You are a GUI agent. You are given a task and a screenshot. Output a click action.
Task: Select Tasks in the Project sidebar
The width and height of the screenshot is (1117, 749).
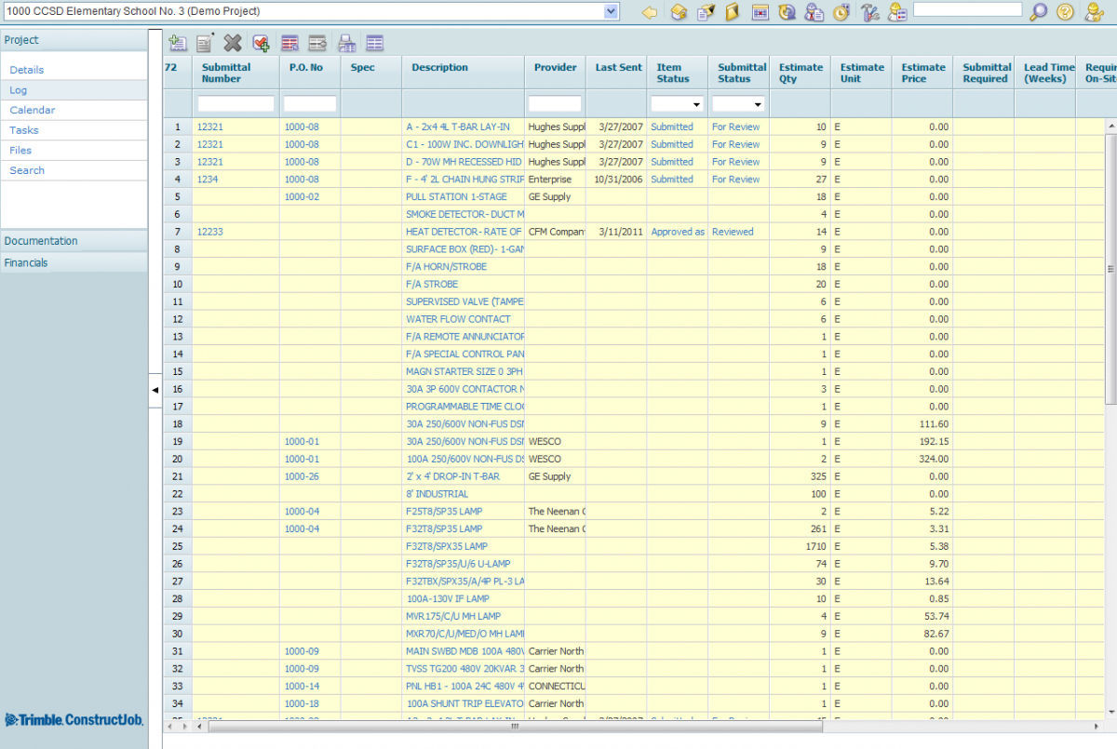point(26,129)
